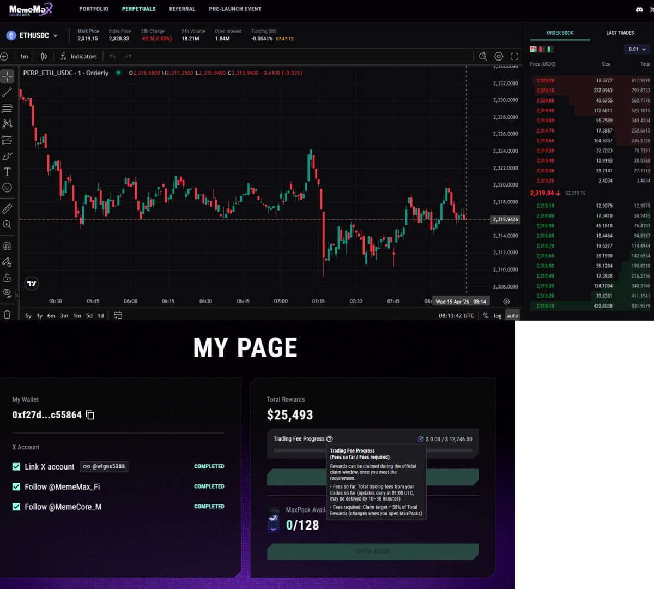Enter fullscreen chart mode
Viewport: 654px width, 589px height.
click(x=514, y=56)
